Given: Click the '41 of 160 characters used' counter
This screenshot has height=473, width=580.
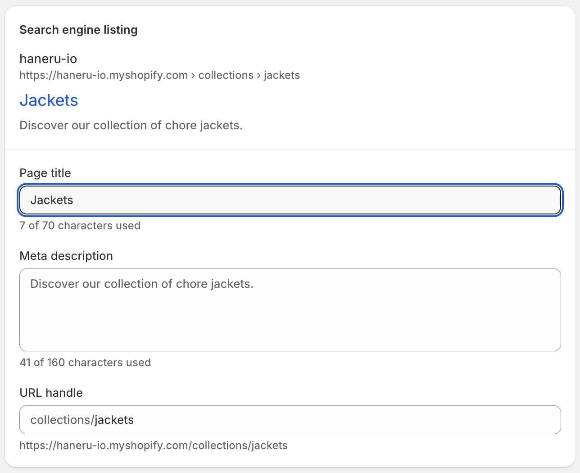Looking at the screenshot, I should pyautogui.click(x=85, y=363).
